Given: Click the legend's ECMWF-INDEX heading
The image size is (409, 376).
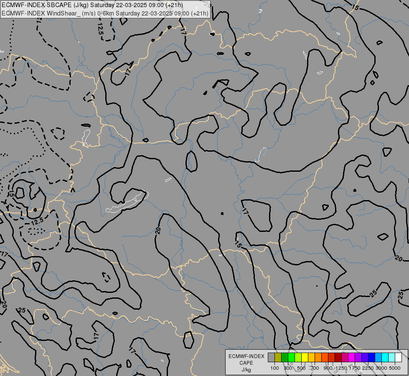Looking at the screenshot, I should [246, 356].
